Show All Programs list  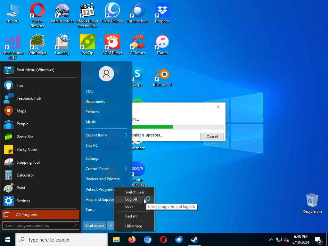coord(41,214)
